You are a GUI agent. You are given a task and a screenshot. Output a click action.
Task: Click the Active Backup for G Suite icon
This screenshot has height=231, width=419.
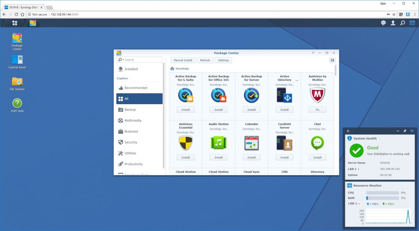[186, 95]
